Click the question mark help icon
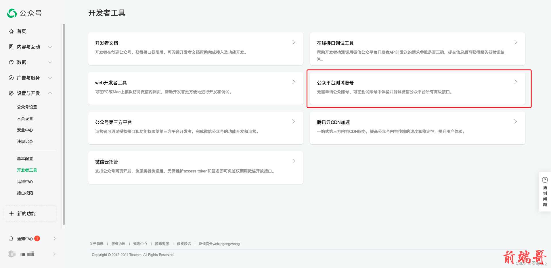 click(x=545, y=180)
